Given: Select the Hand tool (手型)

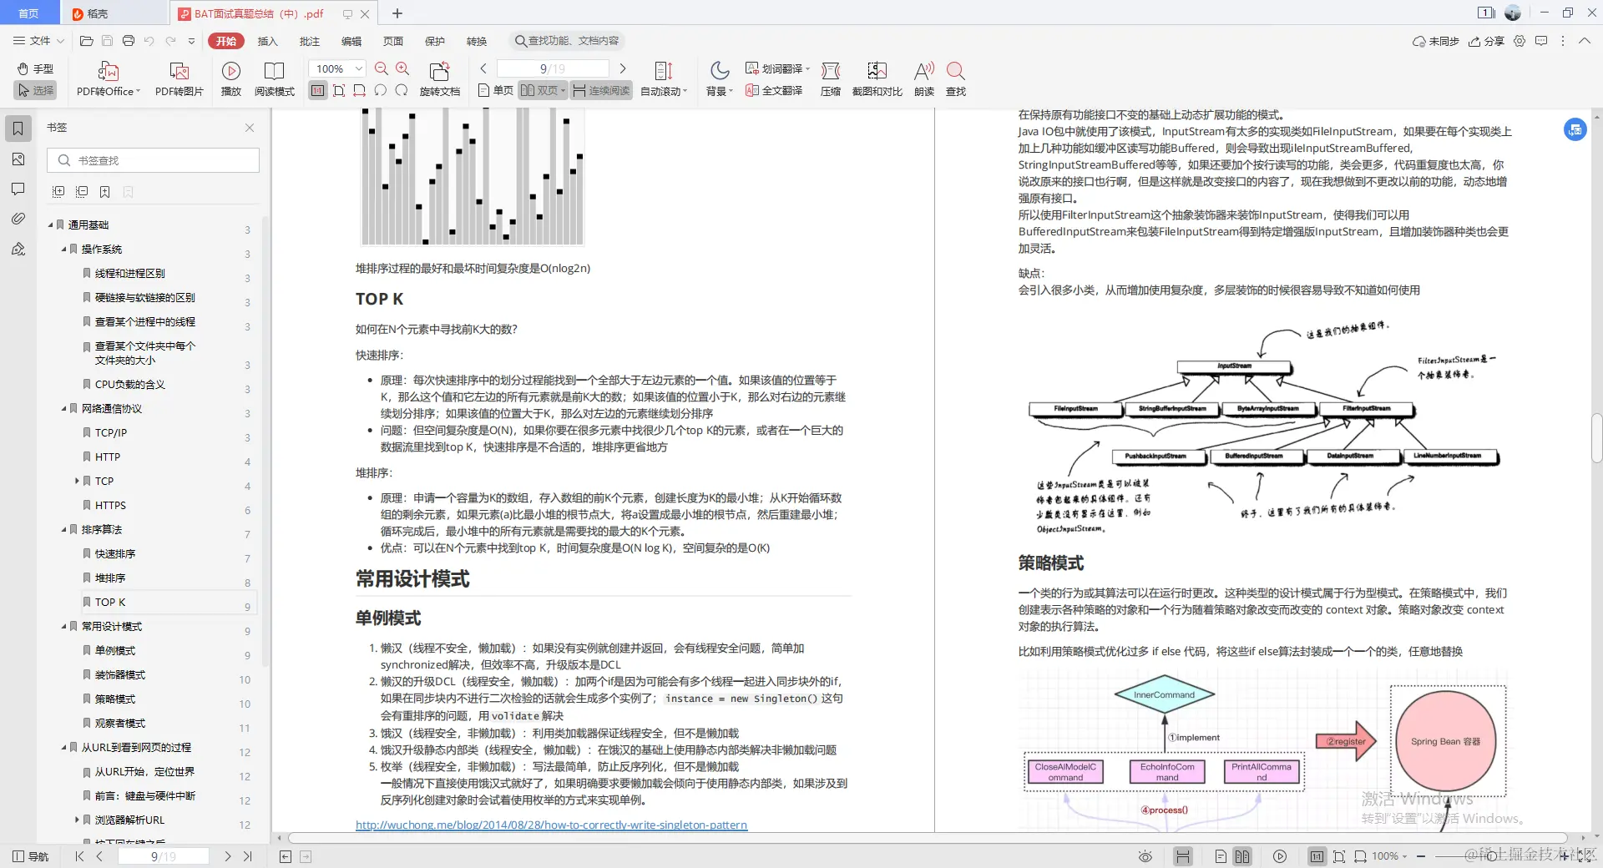Looking at the screenshot, I should coord(35,69).
